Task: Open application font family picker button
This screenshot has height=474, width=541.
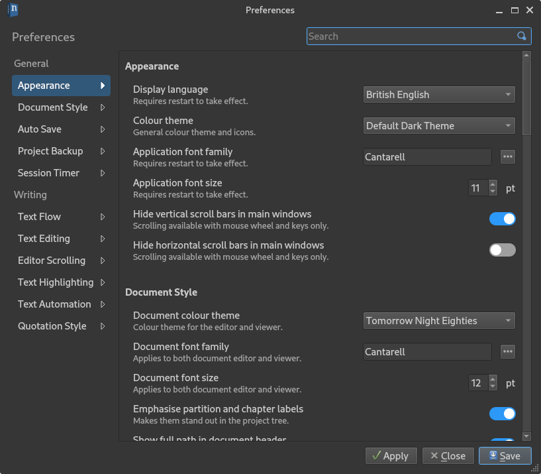Action: (507, 157)
